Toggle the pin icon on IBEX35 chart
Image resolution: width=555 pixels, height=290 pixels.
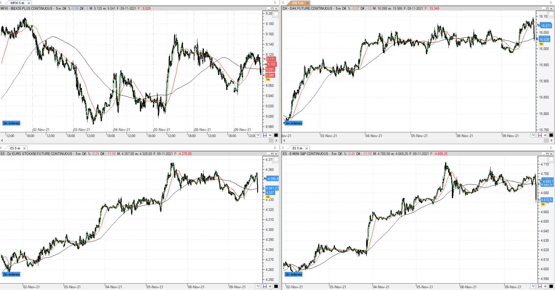pos(270,135)
